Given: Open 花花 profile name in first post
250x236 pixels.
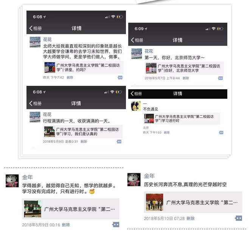Looking at the screenshot, I should click(x=47, y=39).
